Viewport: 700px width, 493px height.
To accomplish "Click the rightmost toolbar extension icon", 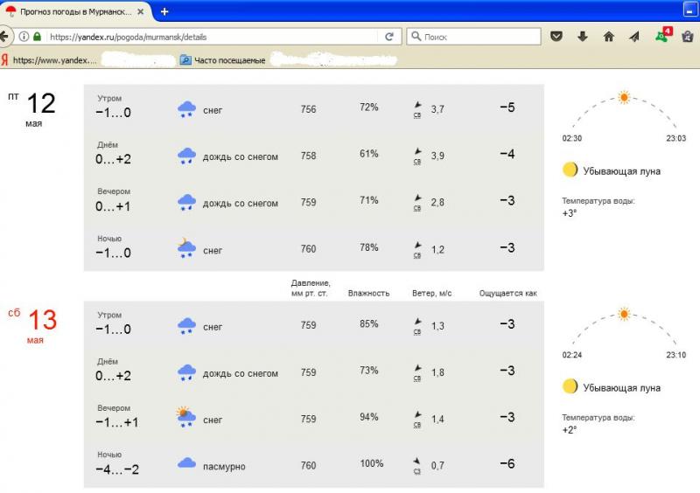I will point(689,37).
